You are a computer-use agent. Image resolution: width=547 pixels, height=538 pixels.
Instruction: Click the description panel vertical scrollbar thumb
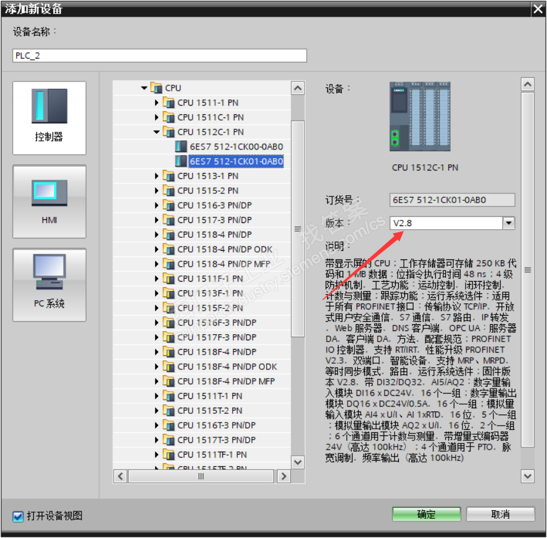pyautogui.click(x=527, y=269)
